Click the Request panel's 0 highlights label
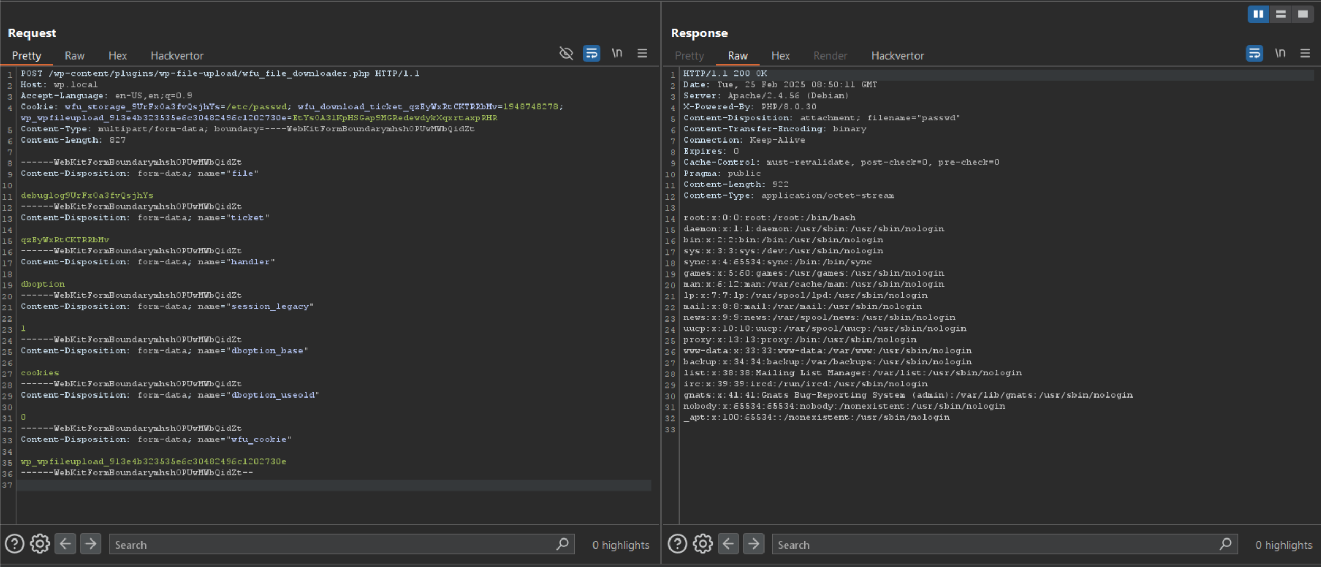Viewport: 1321px width, 567px height. coord(620,545)
